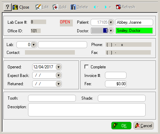Click into the Description text box

[x=87, y=110]
